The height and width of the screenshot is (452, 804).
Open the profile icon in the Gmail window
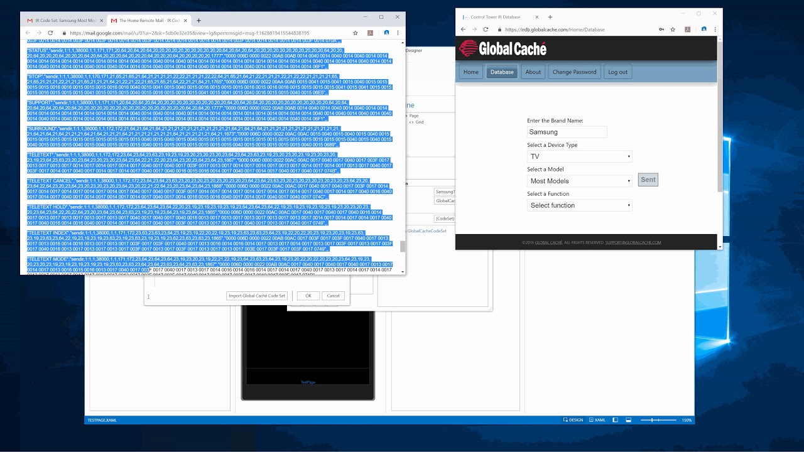coord(386,33)
